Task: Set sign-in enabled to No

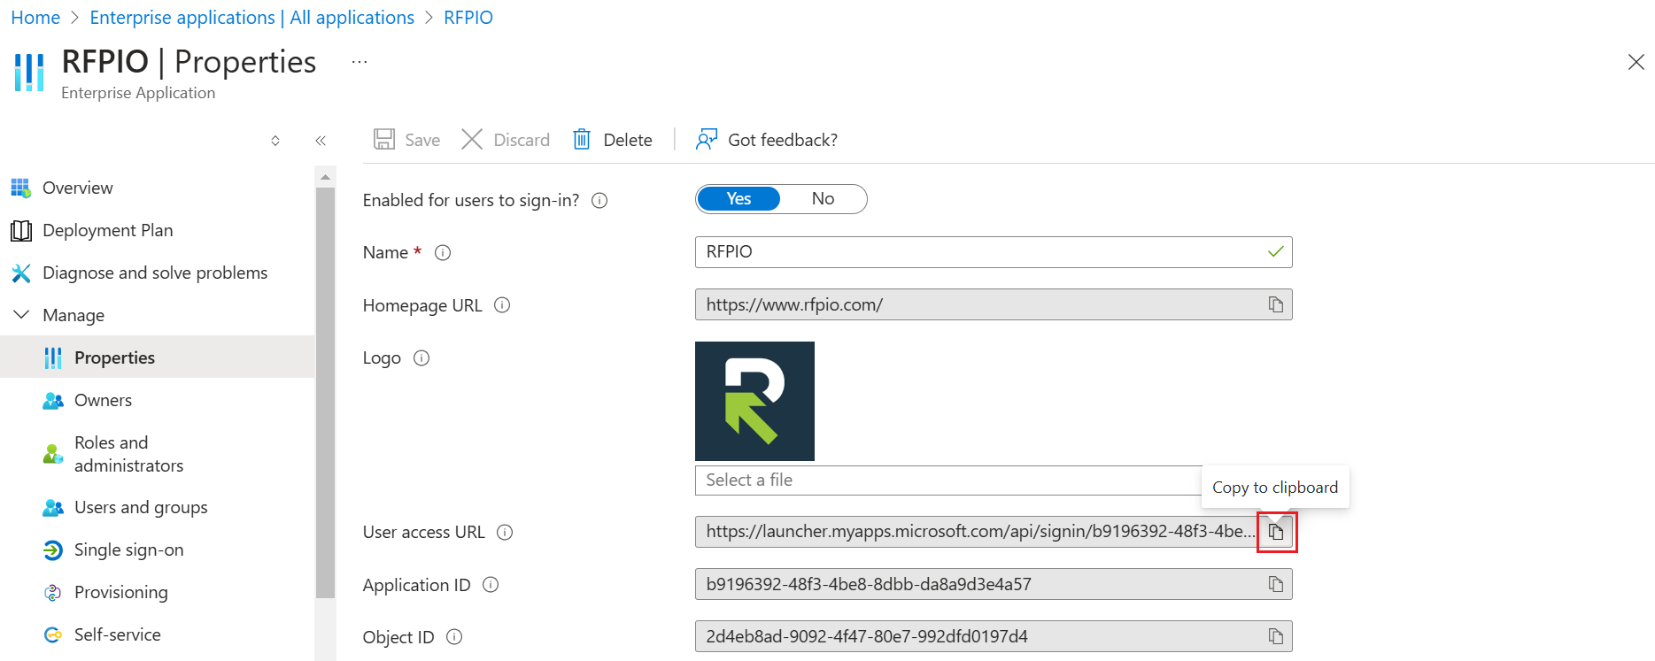Action: pyautogui.click(x=823, y=199)
